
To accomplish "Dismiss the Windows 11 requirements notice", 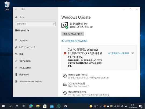I will (133, 53).
